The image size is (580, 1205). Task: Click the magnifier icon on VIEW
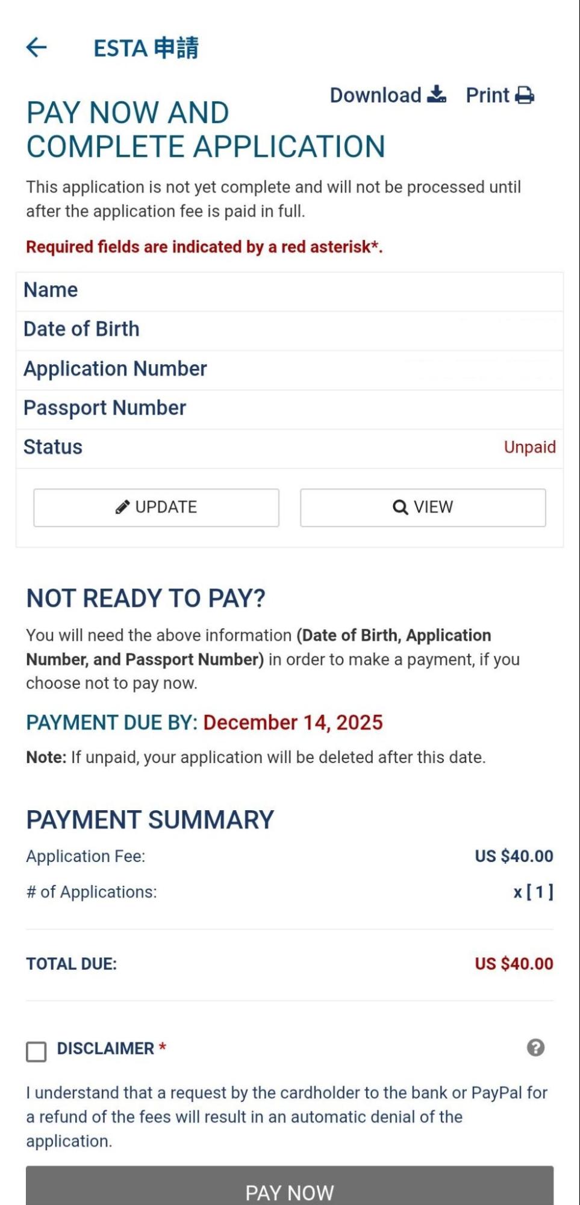click(x=400, y=507)
